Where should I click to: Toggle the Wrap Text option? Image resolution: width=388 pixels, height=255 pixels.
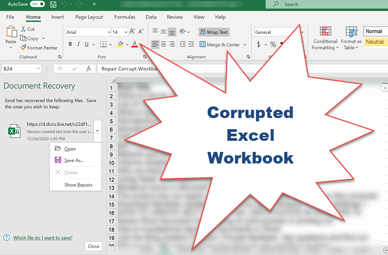click(213, 32)
